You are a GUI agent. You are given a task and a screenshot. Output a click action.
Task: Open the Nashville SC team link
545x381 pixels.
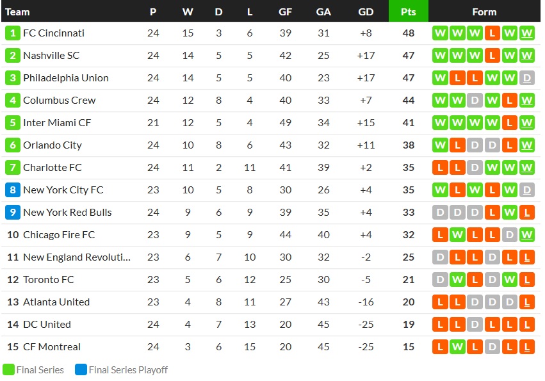tap(51, 56)
